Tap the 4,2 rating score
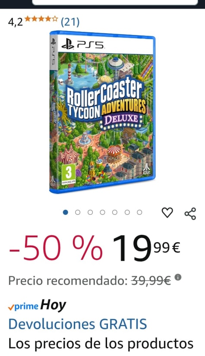 (16, 22)
